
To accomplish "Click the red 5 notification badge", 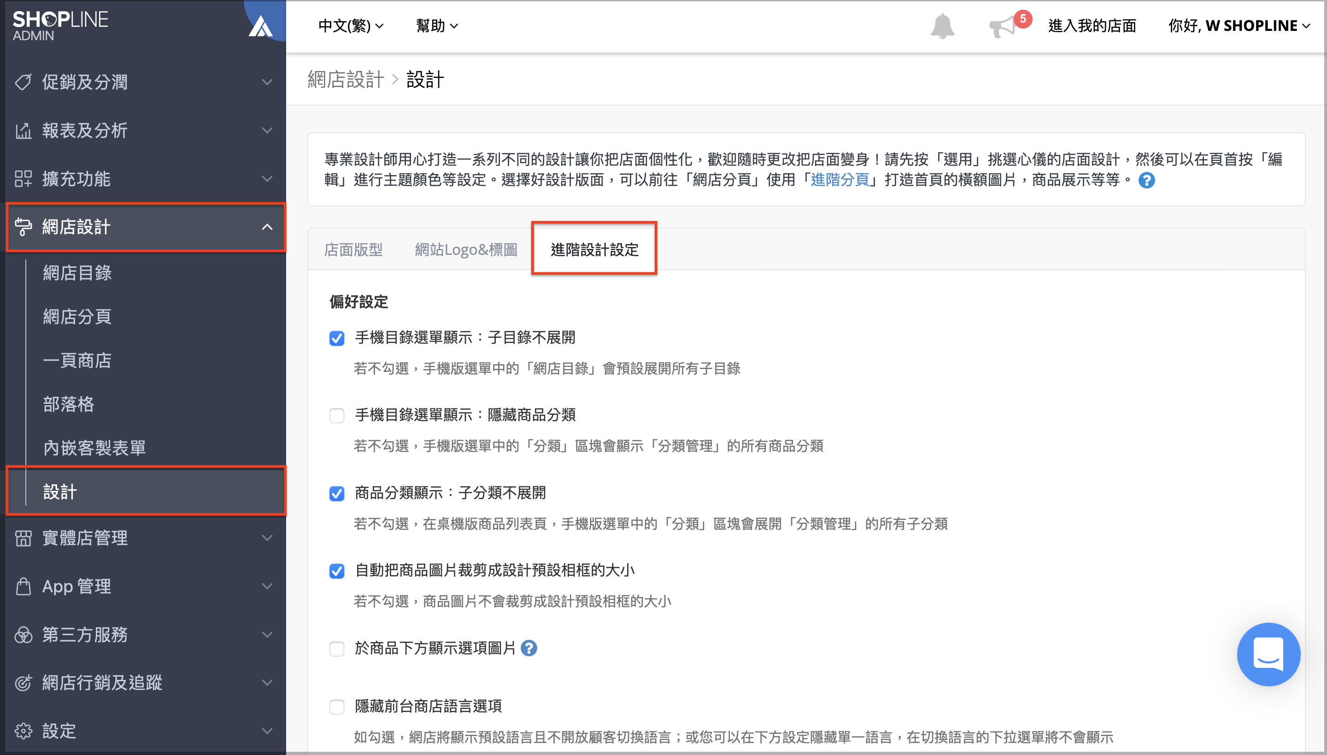I will [1023, 18].
